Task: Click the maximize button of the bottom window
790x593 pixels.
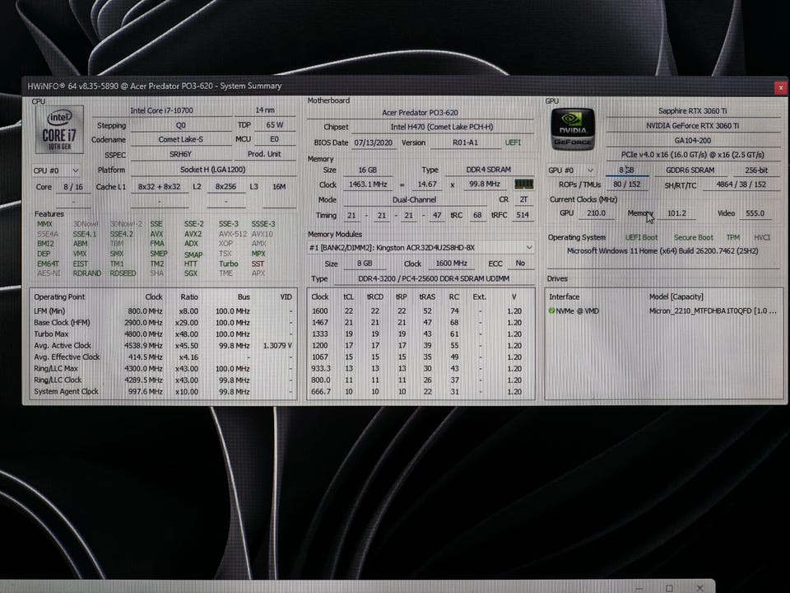Action: [x=669, y=588]
